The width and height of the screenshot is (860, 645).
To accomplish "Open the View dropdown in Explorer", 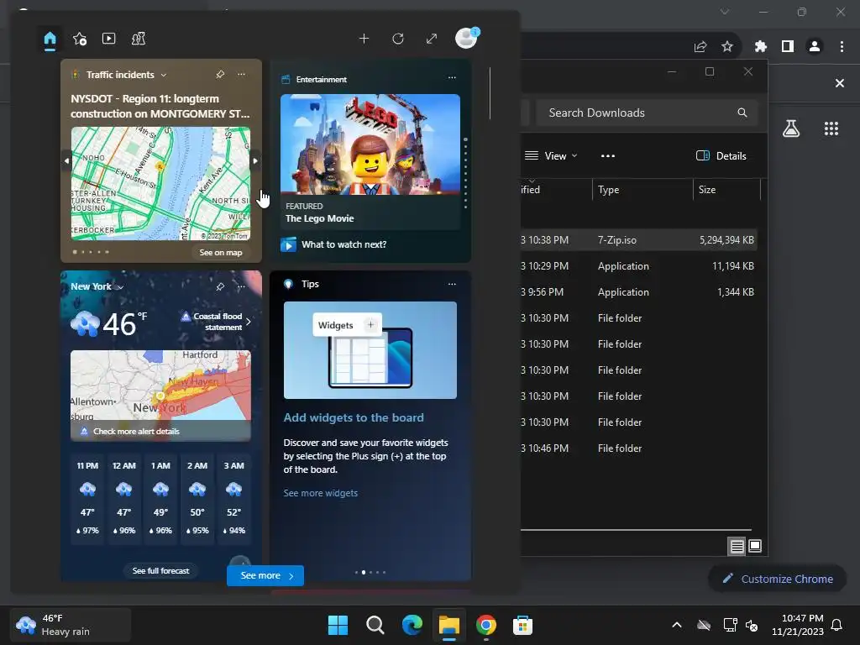I will point(551,156).
